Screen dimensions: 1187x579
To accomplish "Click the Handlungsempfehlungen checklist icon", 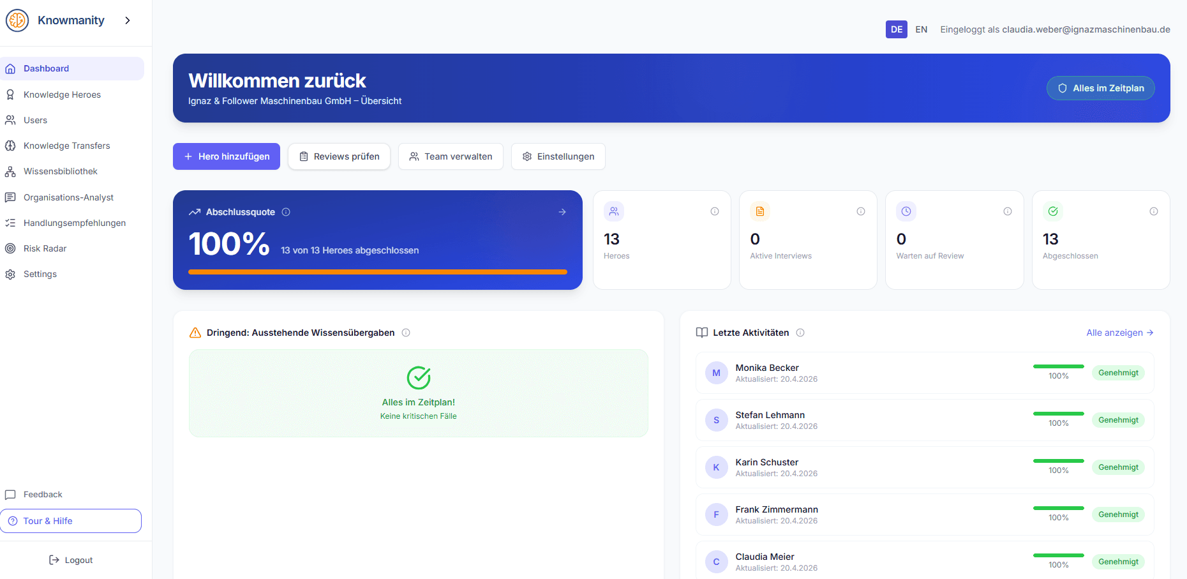I will point(10,223).
